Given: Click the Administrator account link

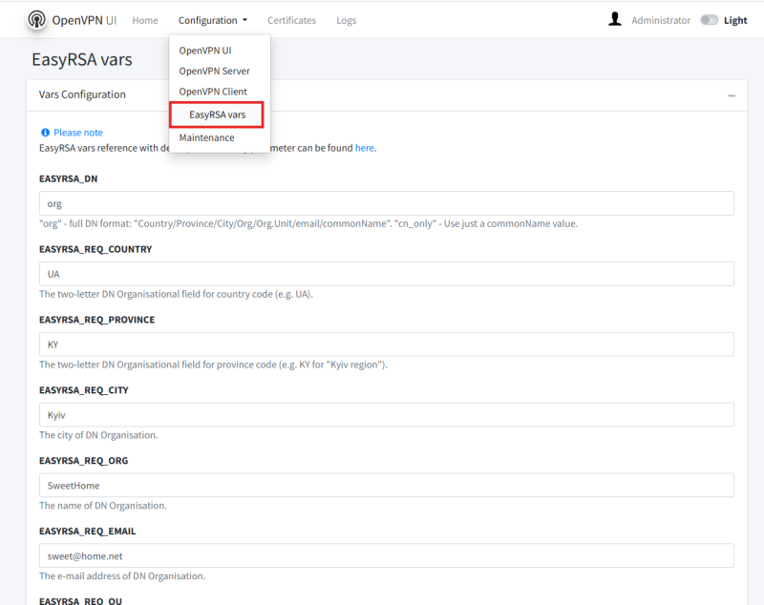Looking at the screenshot, I should point(661,20).
